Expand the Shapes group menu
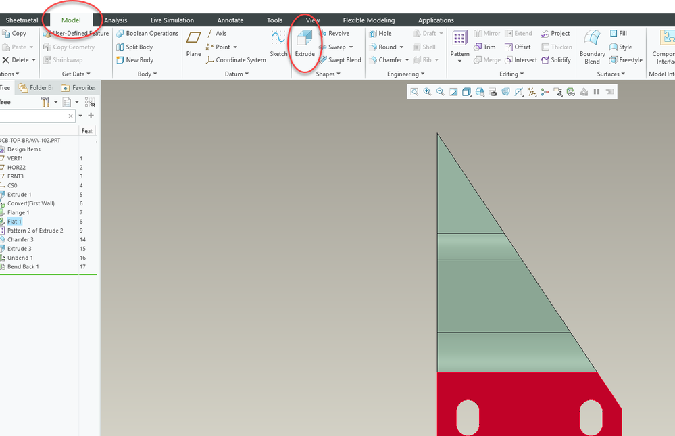The image size is (675, 436). (x=328, y=74)
